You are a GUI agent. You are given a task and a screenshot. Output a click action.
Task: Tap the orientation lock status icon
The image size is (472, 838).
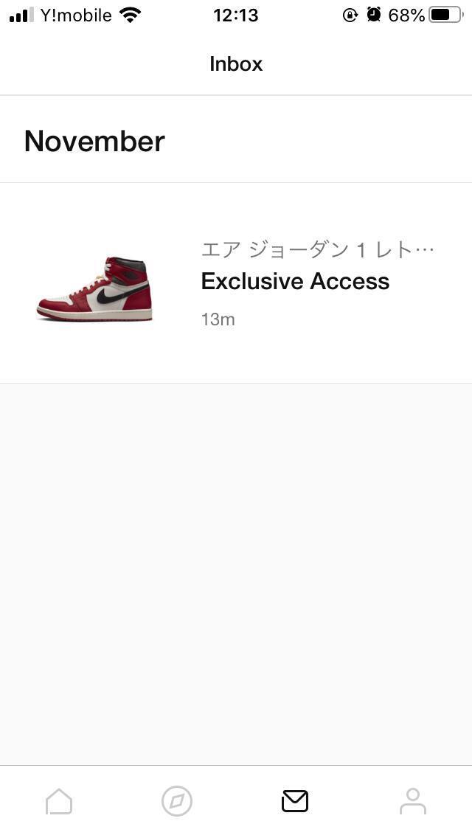pyautogui.click(x=350, y=15)
